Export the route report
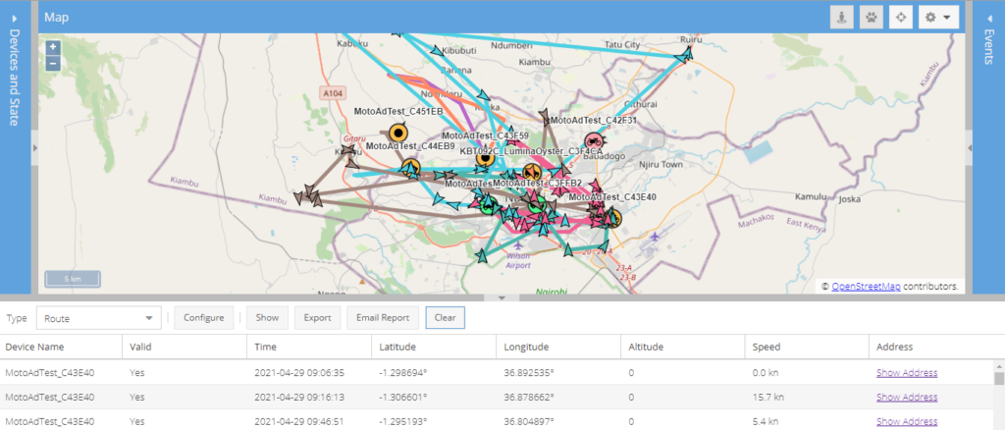This screenshot has width=1005, height=430. [x=317, y=318]
